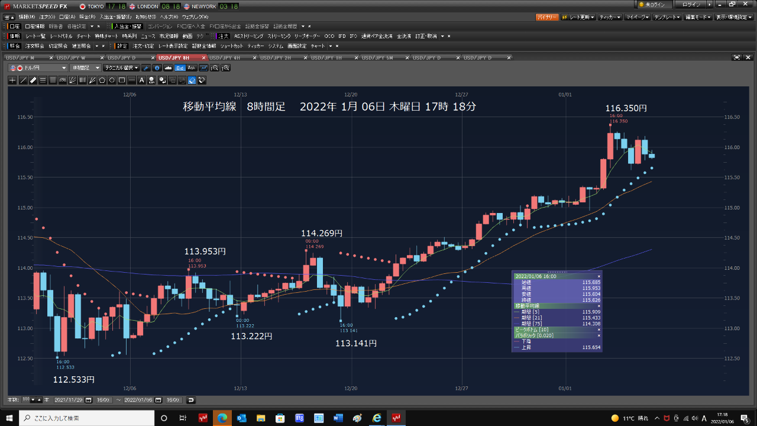The height and width of the screenshot is (426, 757).
Task: Click the zoom in magnifier icon
Action: tap(225, 68)
